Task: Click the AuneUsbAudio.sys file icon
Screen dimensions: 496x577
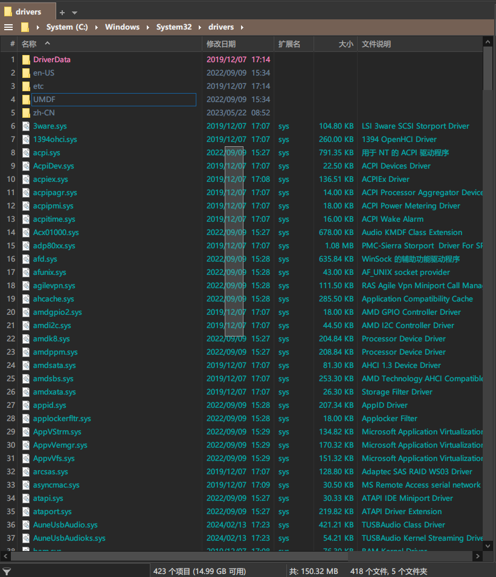Action: pos(26,525)
